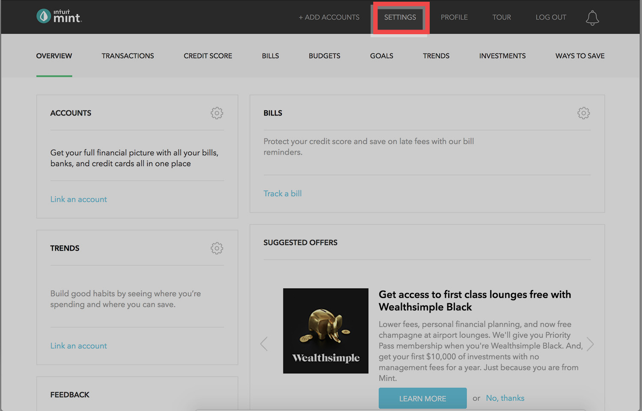Click the Trends card heading
This screenshot has width=642, height=411.
(65, 248)
